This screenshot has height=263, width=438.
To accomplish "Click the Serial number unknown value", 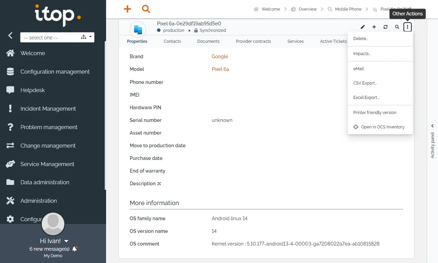I will (x=222, y=120).
